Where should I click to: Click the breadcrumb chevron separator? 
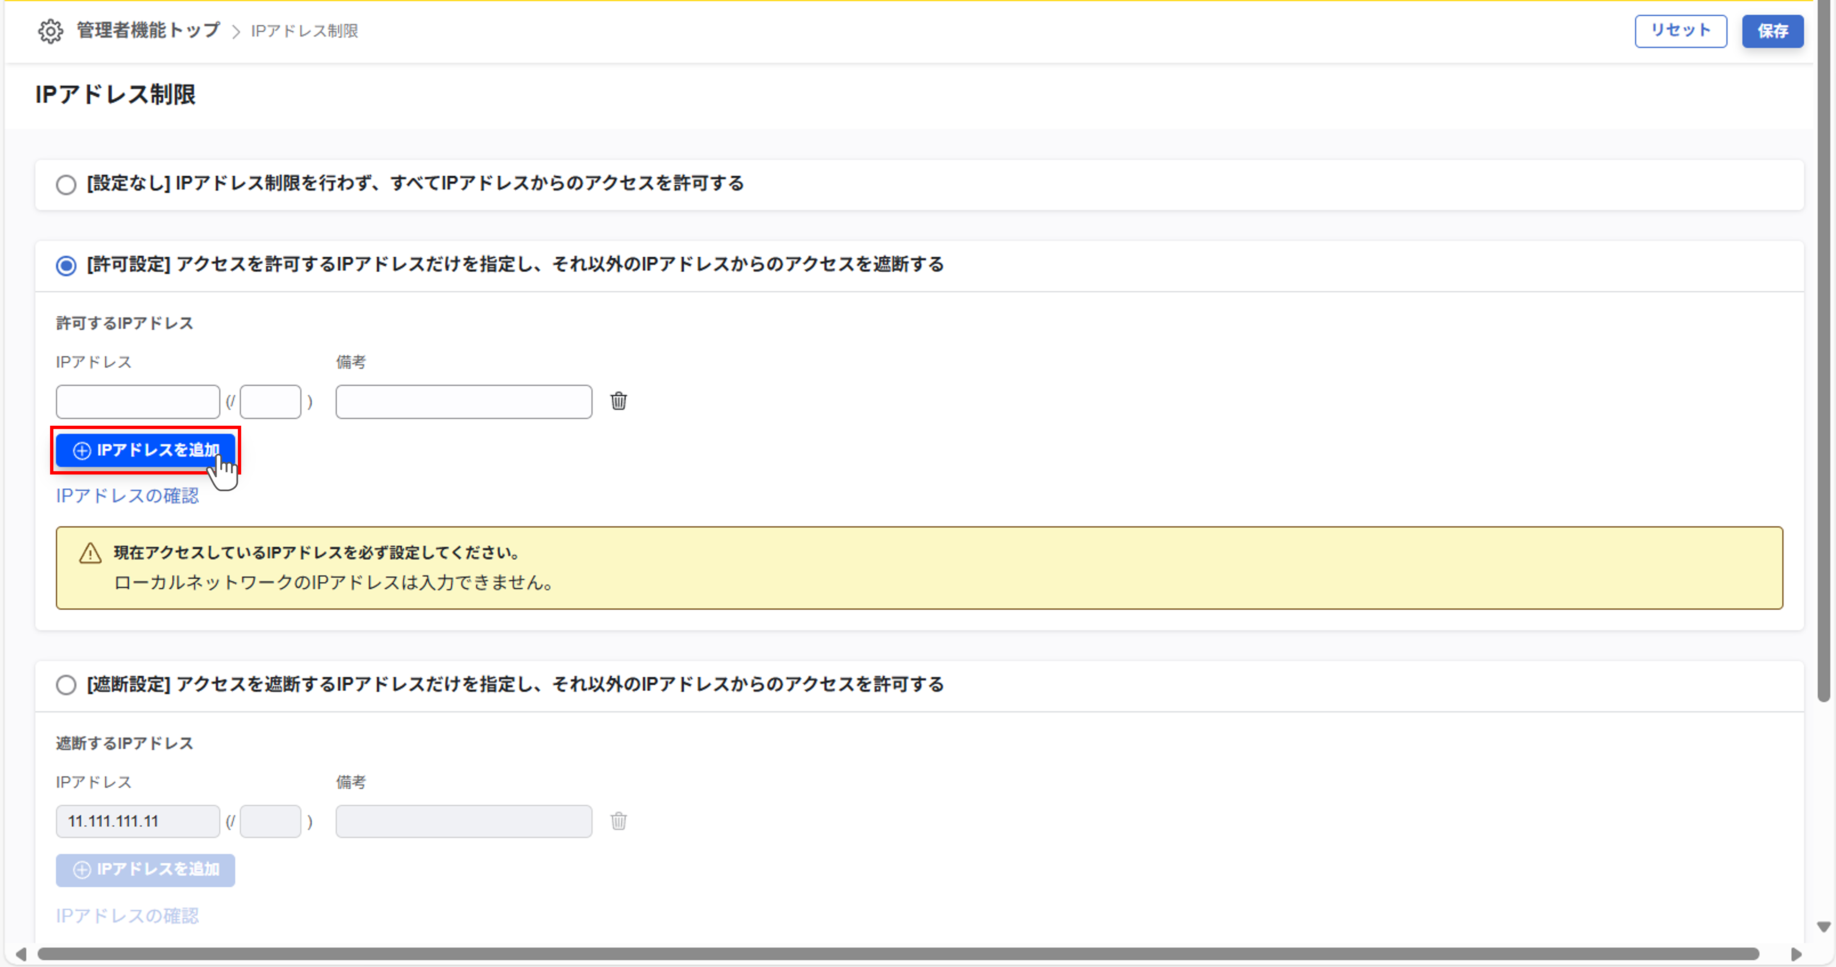[236, 32]
